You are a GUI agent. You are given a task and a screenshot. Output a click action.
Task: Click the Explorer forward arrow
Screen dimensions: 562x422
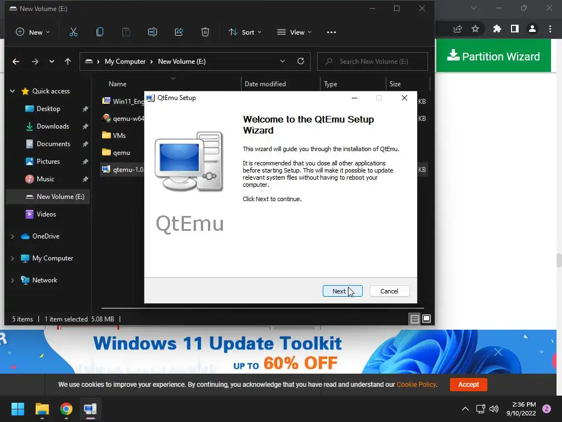point(35,62)
